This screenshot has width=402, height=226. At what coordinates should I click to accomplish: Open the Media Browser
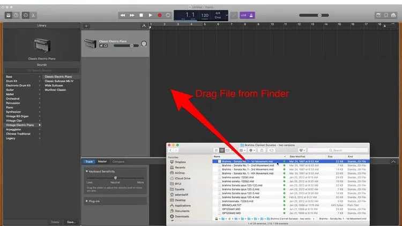point(393,16)
